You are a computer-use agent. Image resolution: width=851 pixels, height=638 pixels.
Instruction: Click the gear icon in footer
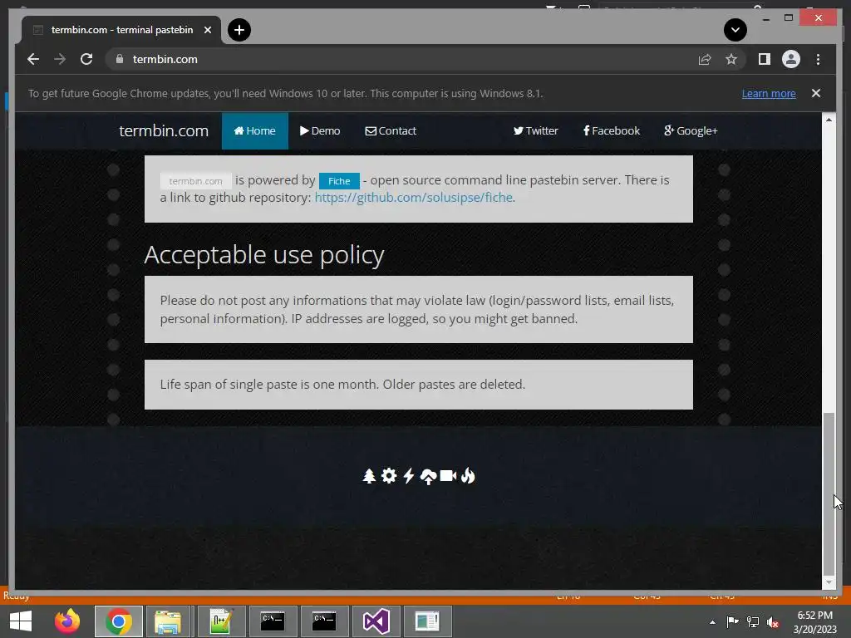pyautogui.click(x=389, y=476)
